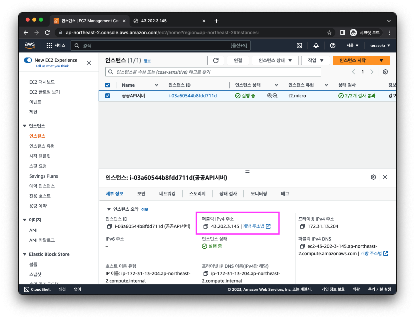Image resolution: width=415 pixels, height=319 pixels.
Task: Dismiss the New EC2 Experience banner
Action: point(89,63)
